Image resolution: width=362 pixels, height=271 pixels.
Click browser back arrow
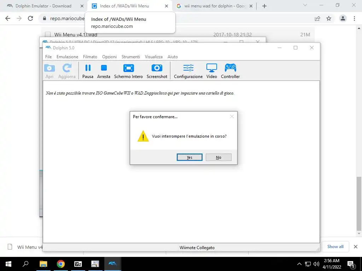pyautogui.click(x=8, y=18)
